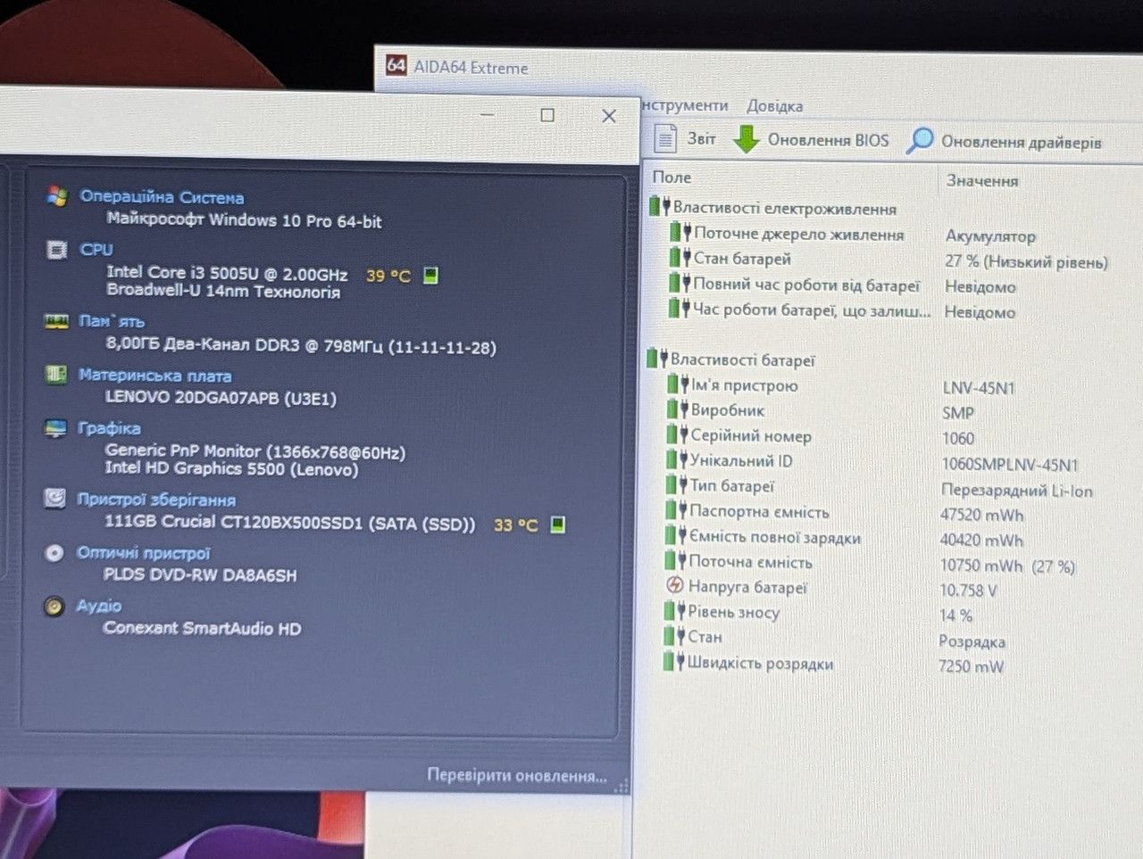Screen dimensions: 1143x859
Task: Select the Стан батарей row text
Action: point(743,259)
